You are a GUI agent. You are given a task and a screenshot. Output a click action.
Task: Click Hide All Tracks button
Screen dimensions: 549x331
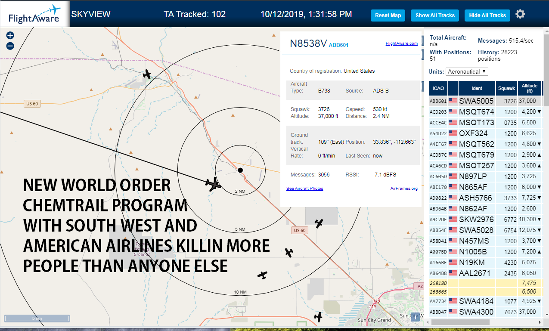[x=487, y=15]
